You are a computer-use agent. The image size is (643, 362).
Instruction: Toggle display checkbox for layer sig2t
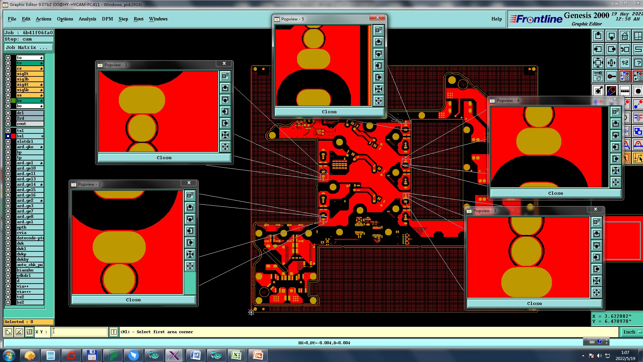[x=8, y=74]
